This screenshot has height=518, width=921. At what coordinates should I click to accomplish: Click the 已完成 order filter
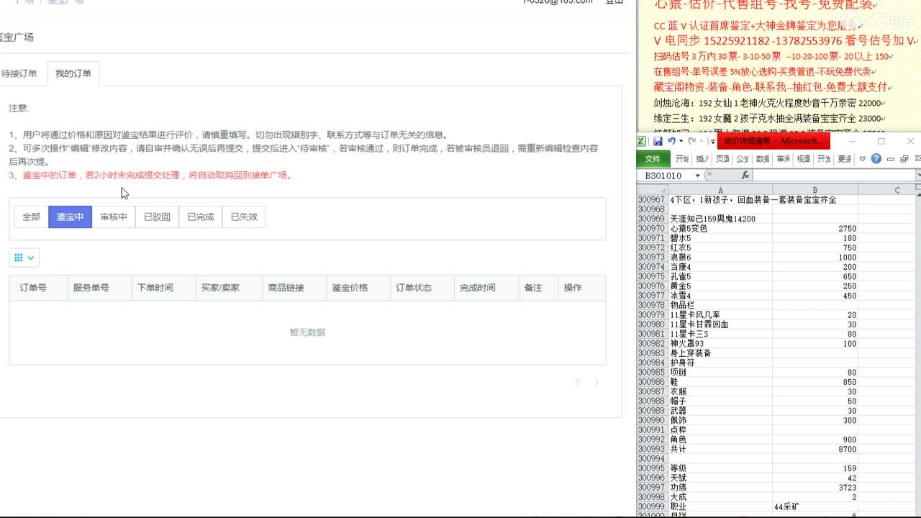click(x=201, y=217)
